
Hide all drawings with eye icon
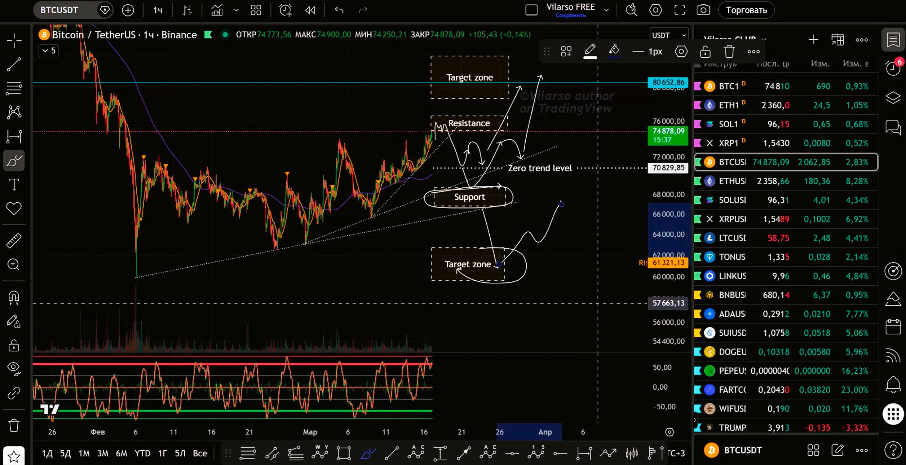pyautogui.click(x=14, y=368)
